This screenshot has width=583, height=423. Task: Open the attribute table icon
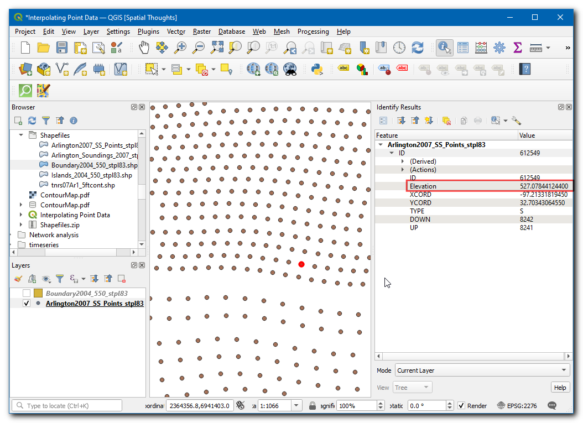pos(463,48)
